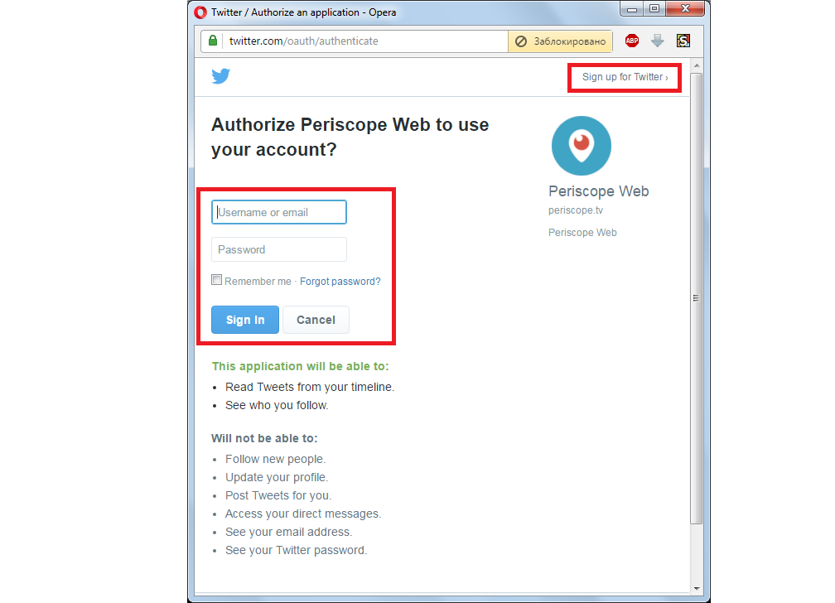Click the Adblock Plus ABP icon
This screenshot has height=603, width=835.
tap(631, 41)
